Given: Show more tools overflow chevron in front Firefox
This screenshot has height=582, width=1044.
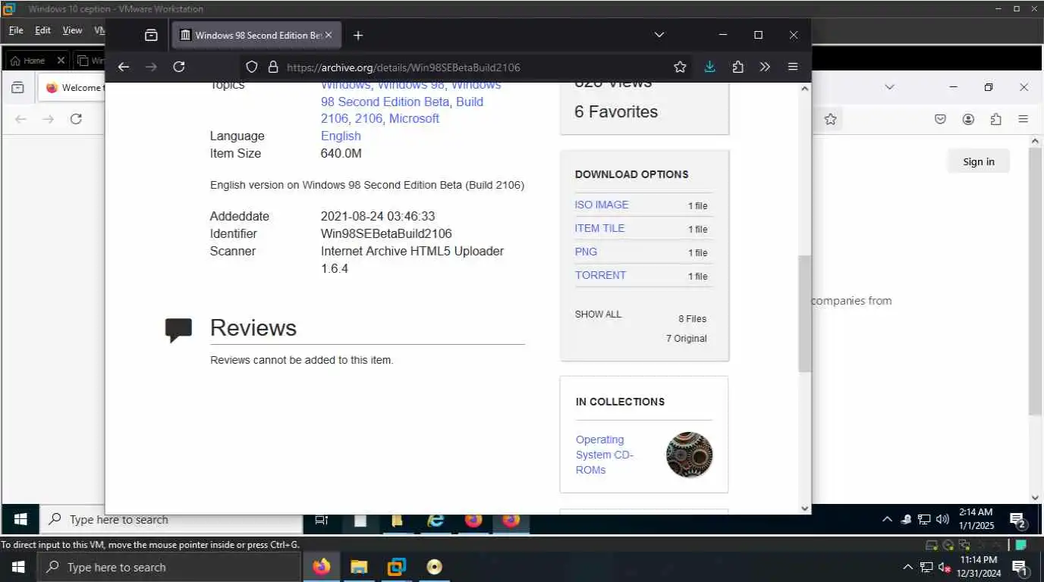Looking at the screenshot, I should coord(765,67).
